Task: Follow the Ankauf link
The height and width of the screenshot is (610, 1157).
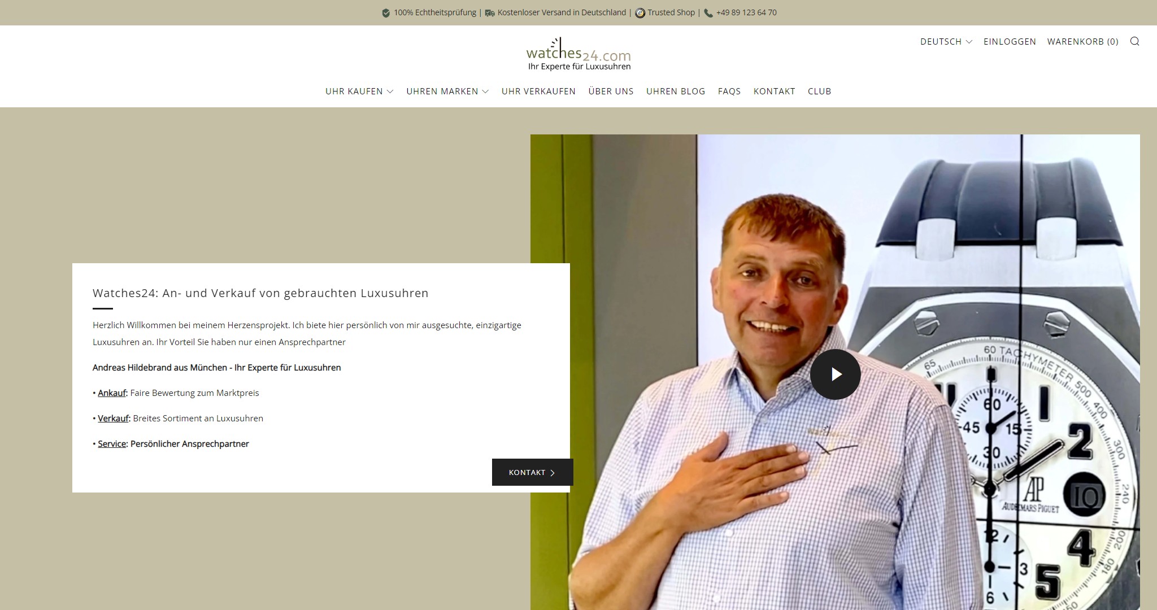Action: pos(112,393)
